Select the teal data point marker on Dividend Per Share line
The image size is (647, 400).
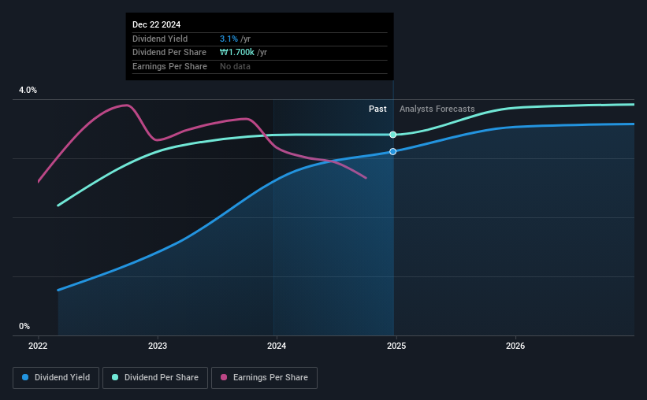coord(392,135)
